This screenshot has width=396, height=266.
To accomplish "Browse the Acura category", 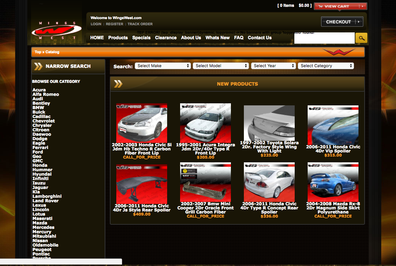I will [x=39, y=90].
